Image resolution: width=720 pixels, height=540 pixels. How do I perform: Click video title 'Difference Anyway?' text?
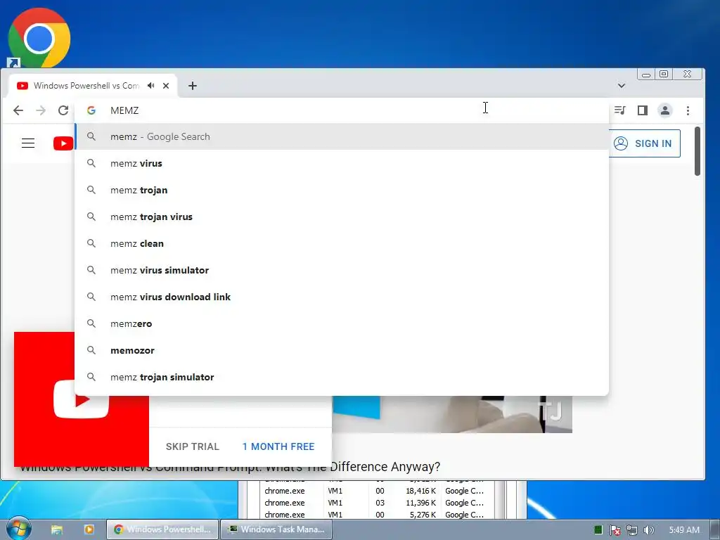pyautogui.click(x=385, y=467)
